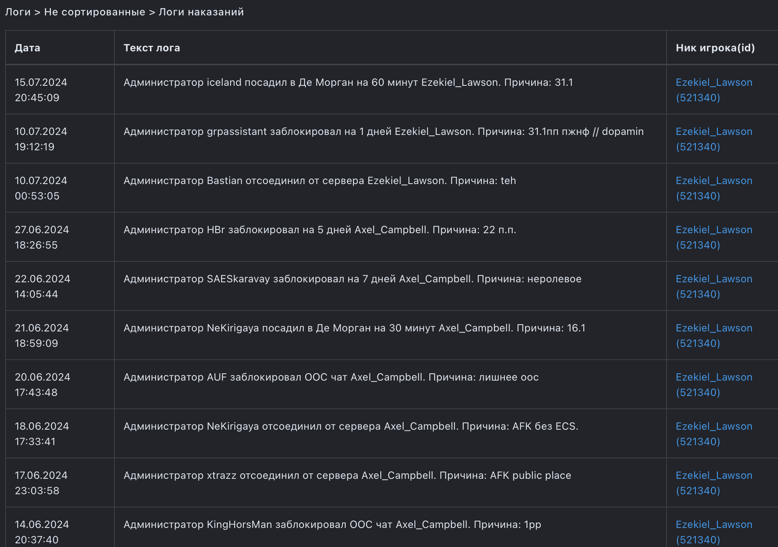Screen dimensions: 778x547
Task: Click the grpassistant ban log entry text
Action: click(383, 132)
